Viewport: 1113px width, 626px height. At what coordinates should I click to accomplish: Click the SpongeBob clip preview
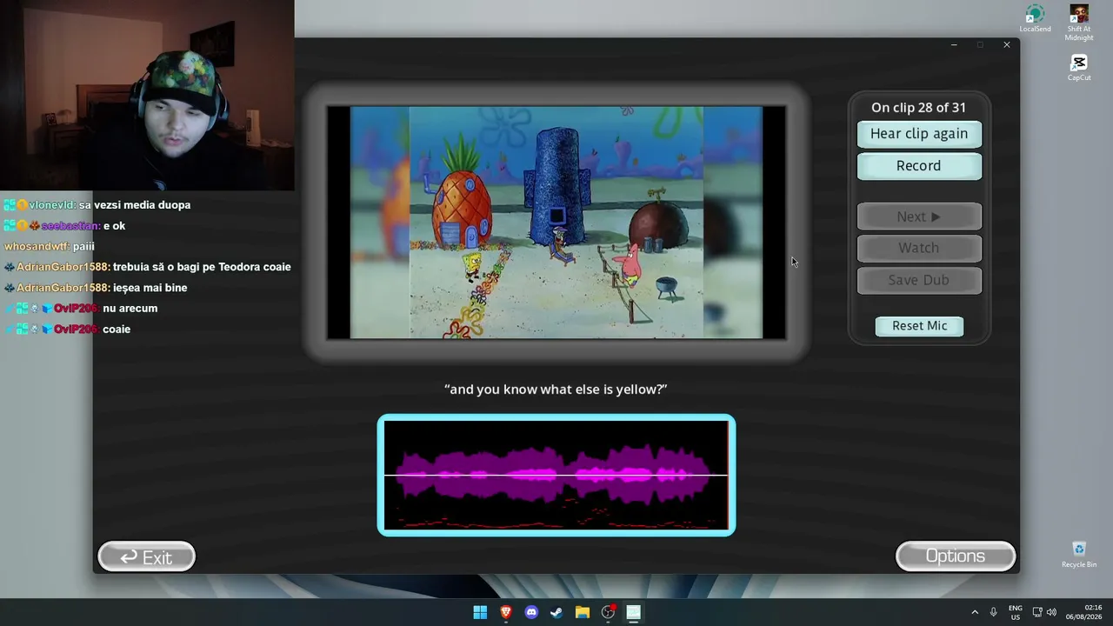(x=556, y=223)
